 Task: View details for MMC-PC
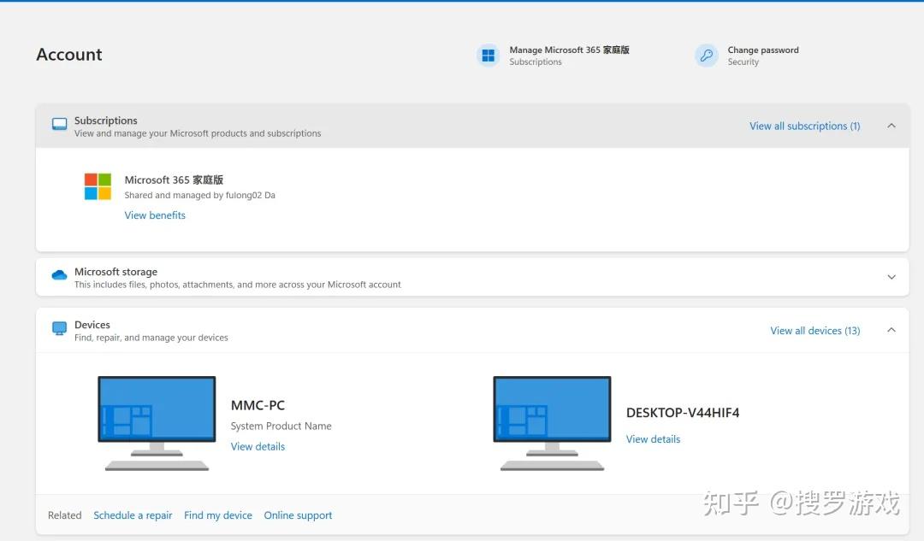pos(258,447)
